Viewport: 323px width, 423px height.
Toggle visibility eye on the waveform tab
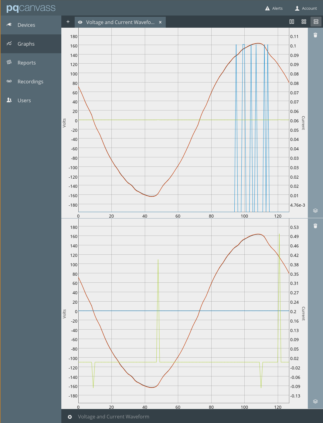[80, 22]
